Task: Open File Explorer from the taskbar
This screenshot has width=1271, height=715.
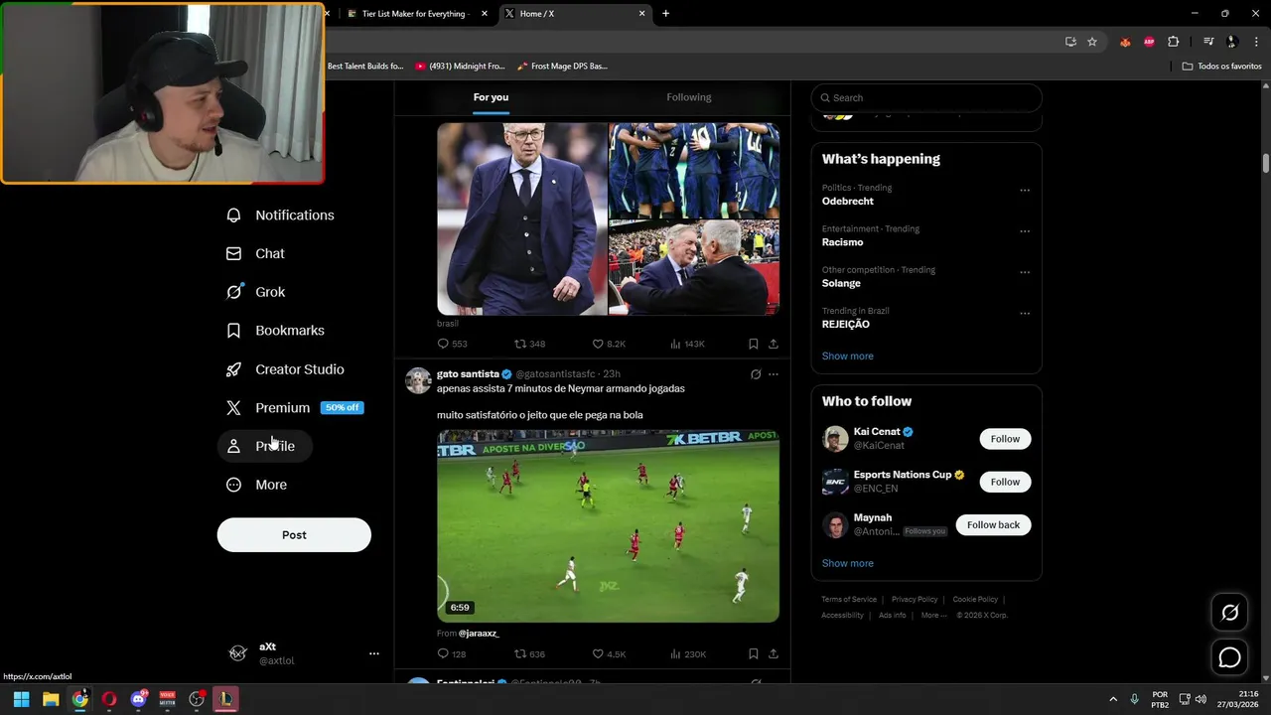Action: [x=51, y=699]
